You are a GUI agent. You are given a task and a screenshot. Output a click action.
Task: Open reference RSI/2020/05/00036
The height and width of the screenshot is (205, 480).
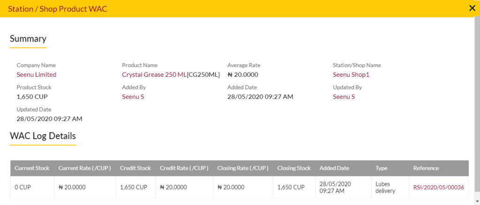pos(439,187)
